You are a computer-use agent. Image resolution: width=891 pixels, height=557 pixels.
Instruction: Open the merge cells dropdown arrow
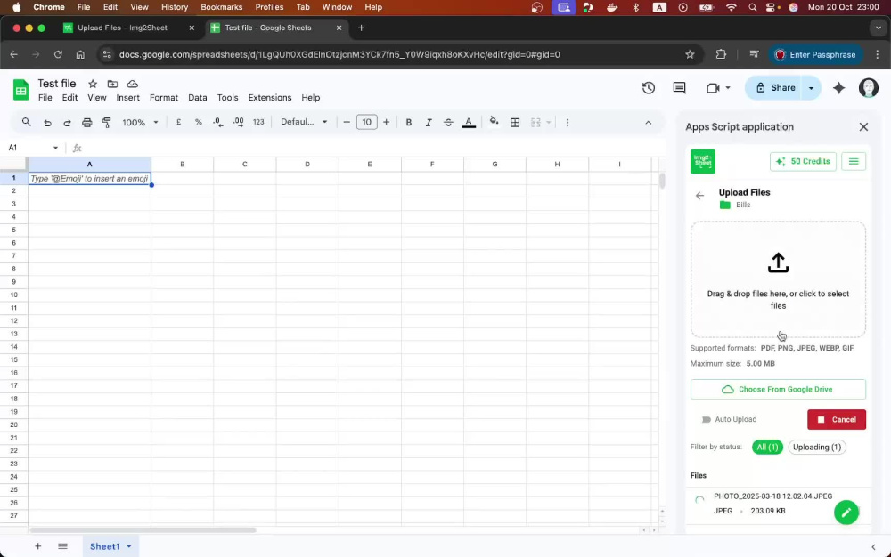click(x=548, y=123)
